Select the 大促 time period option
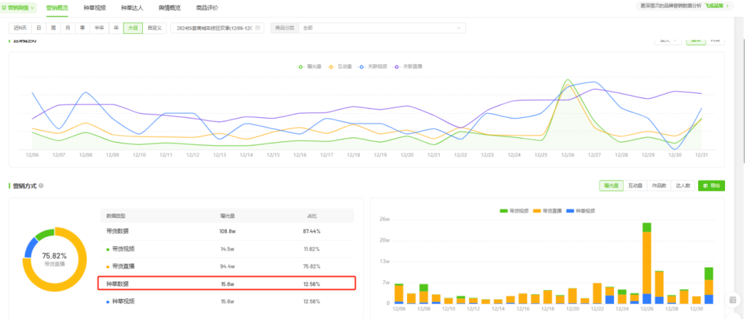Viewport: 745px width, 319px height. click(131, 28)
